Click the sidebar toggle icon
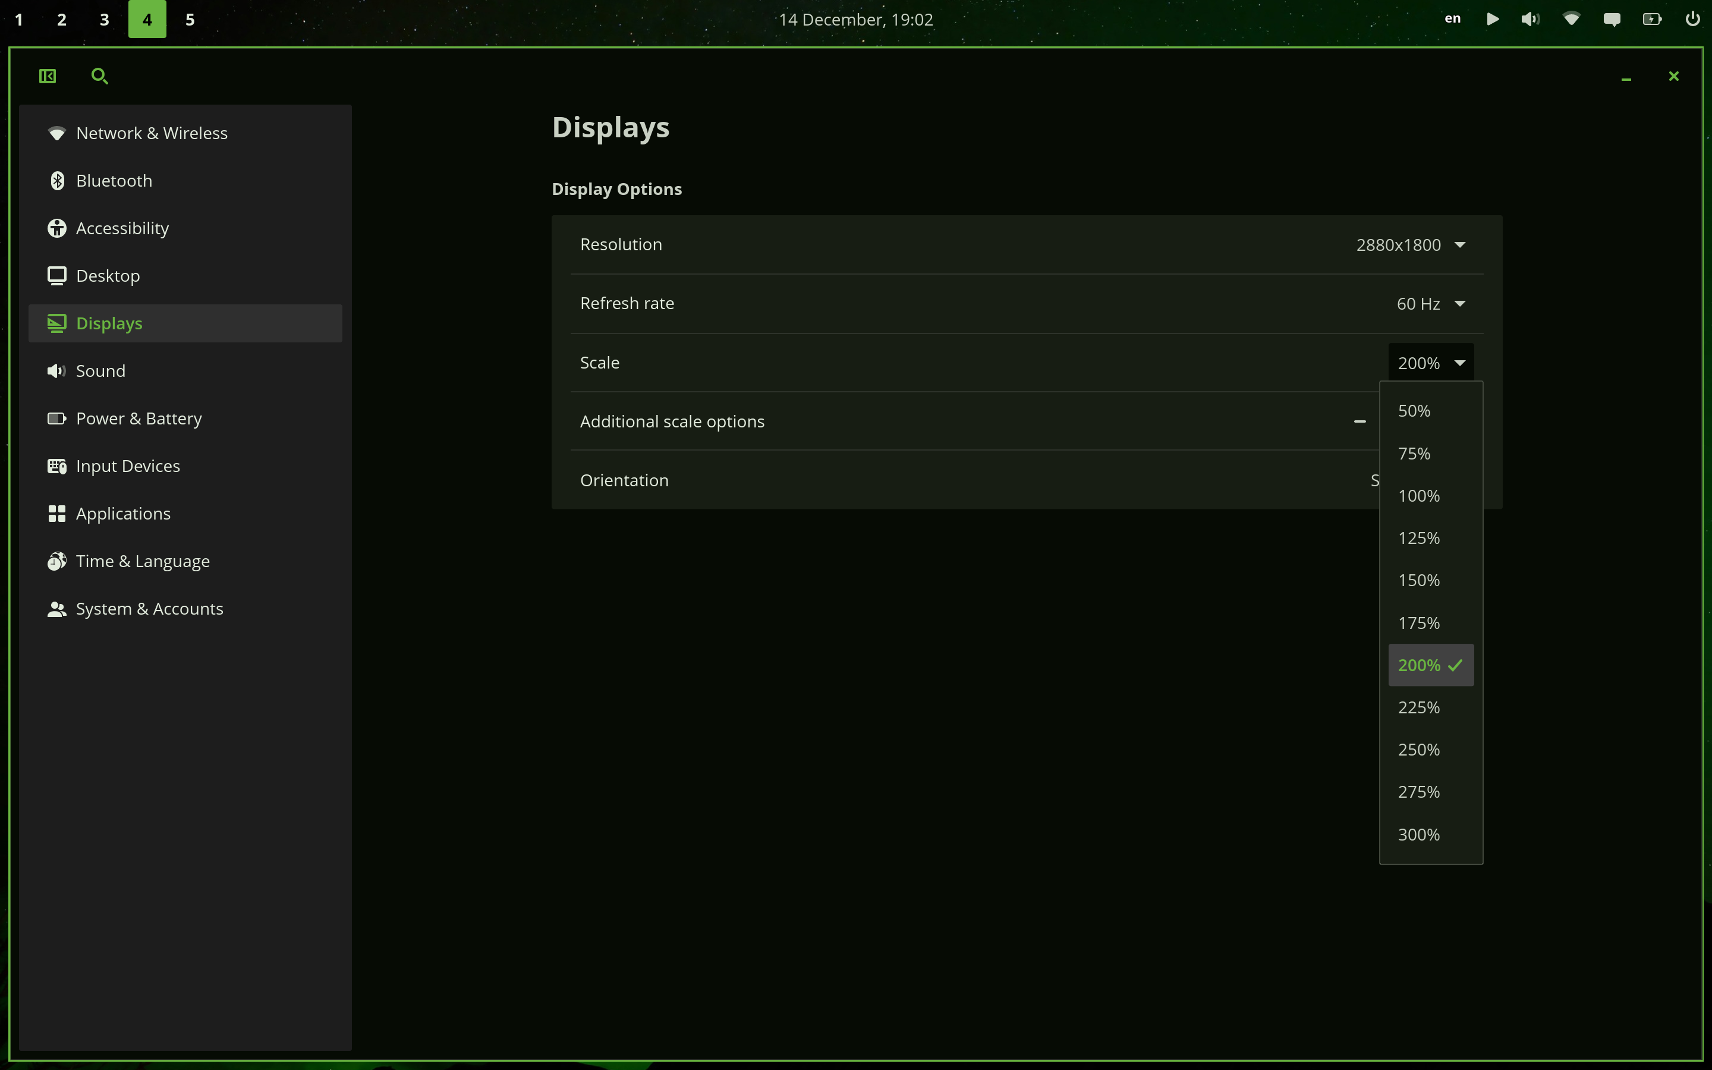The image size is (1712, 1070). tap(48, 75)
